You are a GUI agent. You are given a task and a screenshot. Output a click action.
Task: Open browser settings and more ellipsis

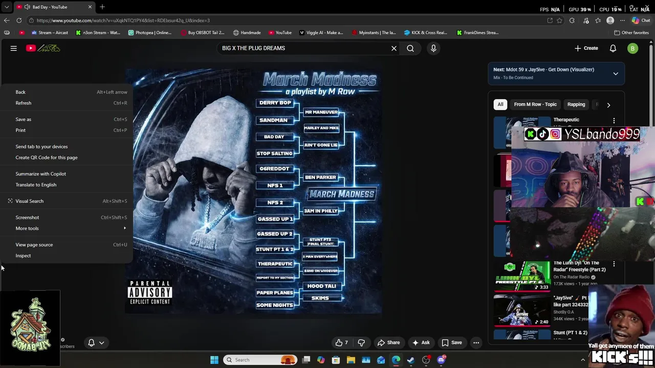coord(622,20)
